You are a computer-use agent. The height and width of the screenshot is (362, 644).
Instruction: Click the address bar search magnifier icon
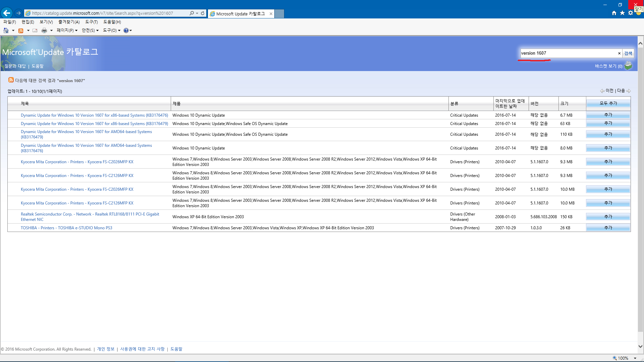[192, 13]
